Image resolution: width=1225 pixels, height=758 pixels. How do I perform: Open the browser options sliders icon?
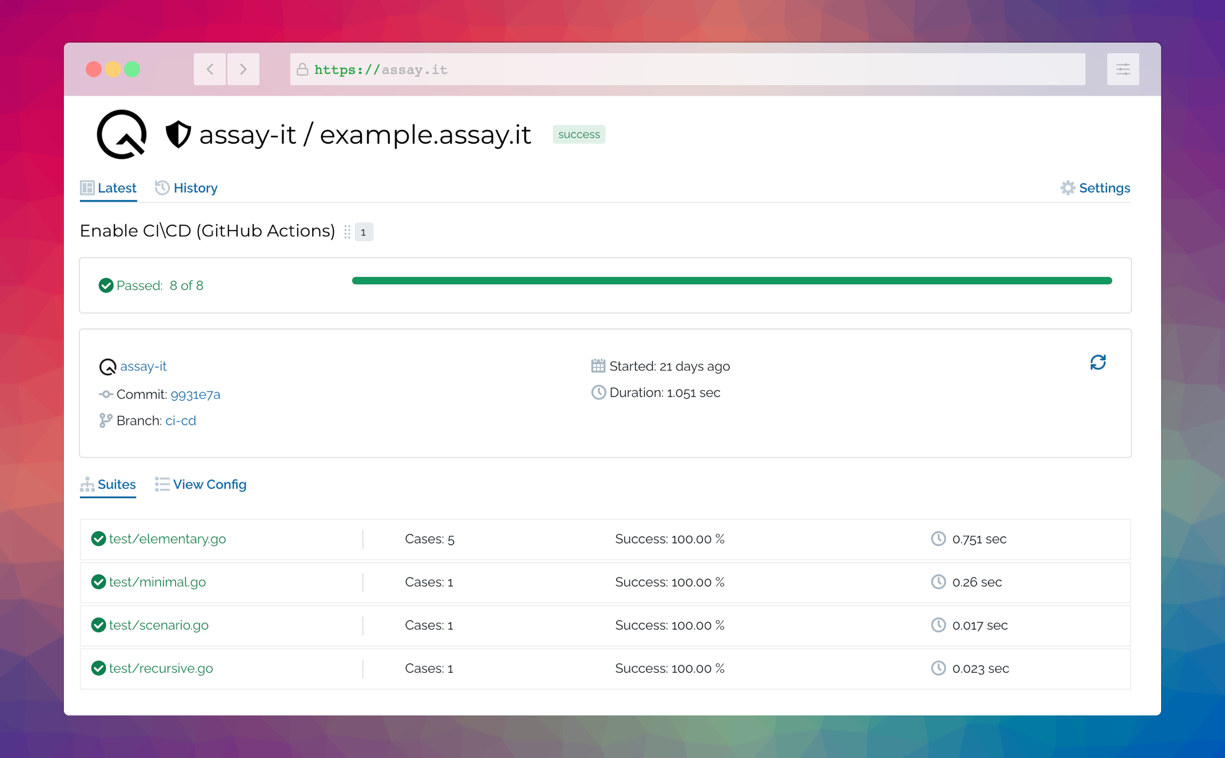click(x=1123, y=69)
